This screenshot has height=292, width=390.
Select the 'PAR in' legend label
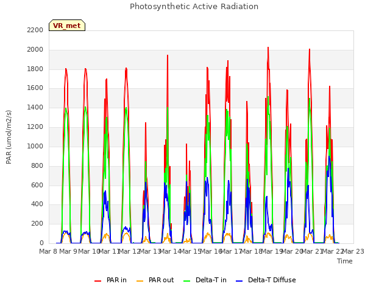tap(116, 280)
